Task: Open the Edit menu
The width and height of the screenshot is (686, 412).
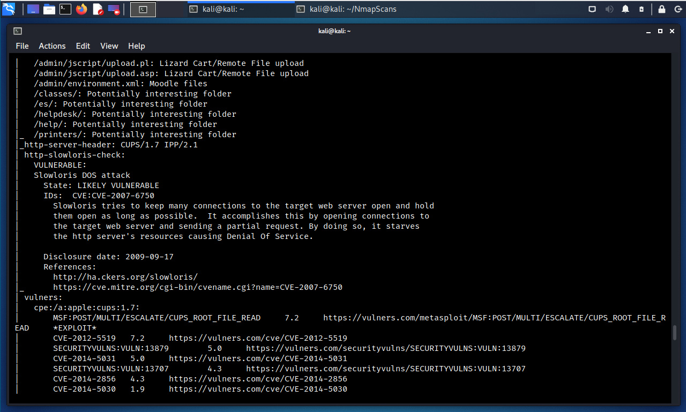Action: coord(83,46)
